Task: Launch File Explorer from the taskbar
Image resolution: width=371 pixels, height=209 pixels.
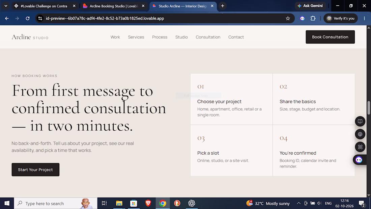Action: coord(119,203)
